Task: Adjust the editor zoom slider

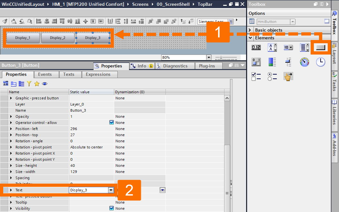Action: tap(221, 57)
